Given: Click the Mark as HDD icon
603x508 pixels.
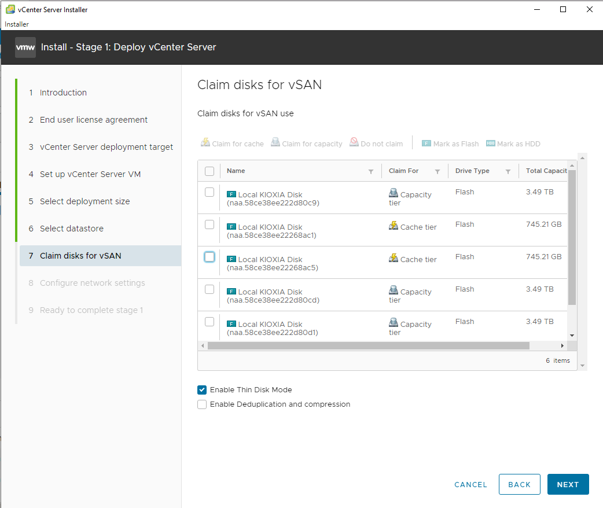Looking at the screenshot, I should 491,143.
